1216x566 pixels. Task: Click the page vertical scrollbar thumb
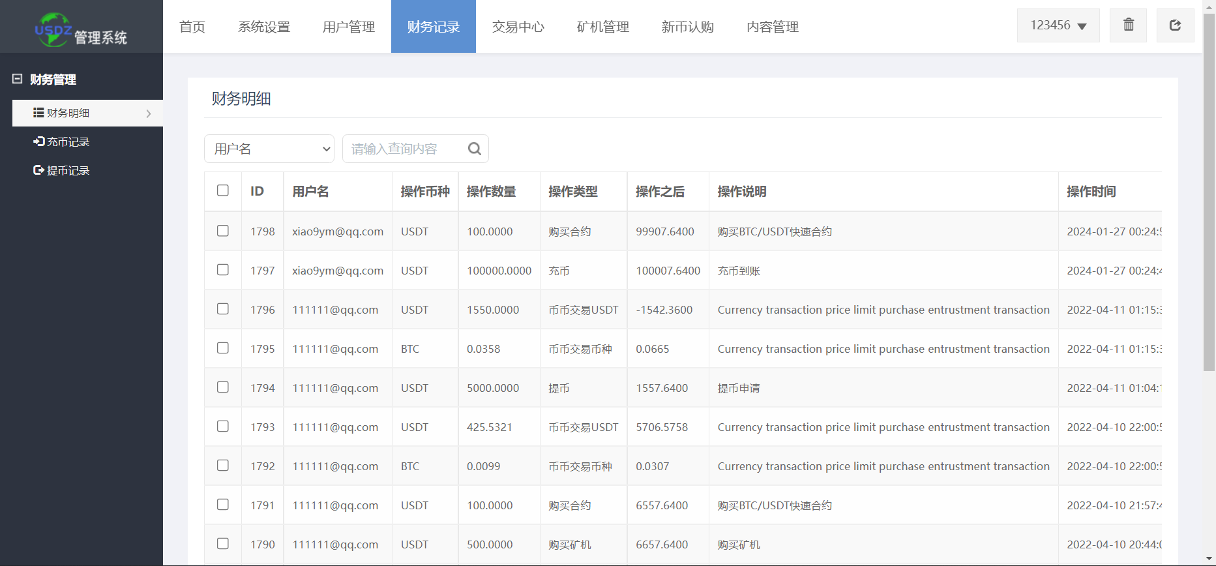pyautogui.click(x=1209, y=192)
